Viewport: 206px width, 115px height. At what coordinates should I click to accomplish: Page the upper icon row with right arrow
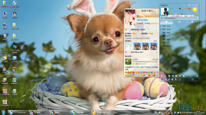[158, 72]
